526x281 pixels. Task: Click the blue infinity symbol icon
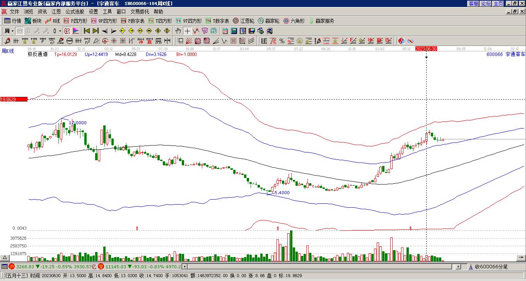410,41
